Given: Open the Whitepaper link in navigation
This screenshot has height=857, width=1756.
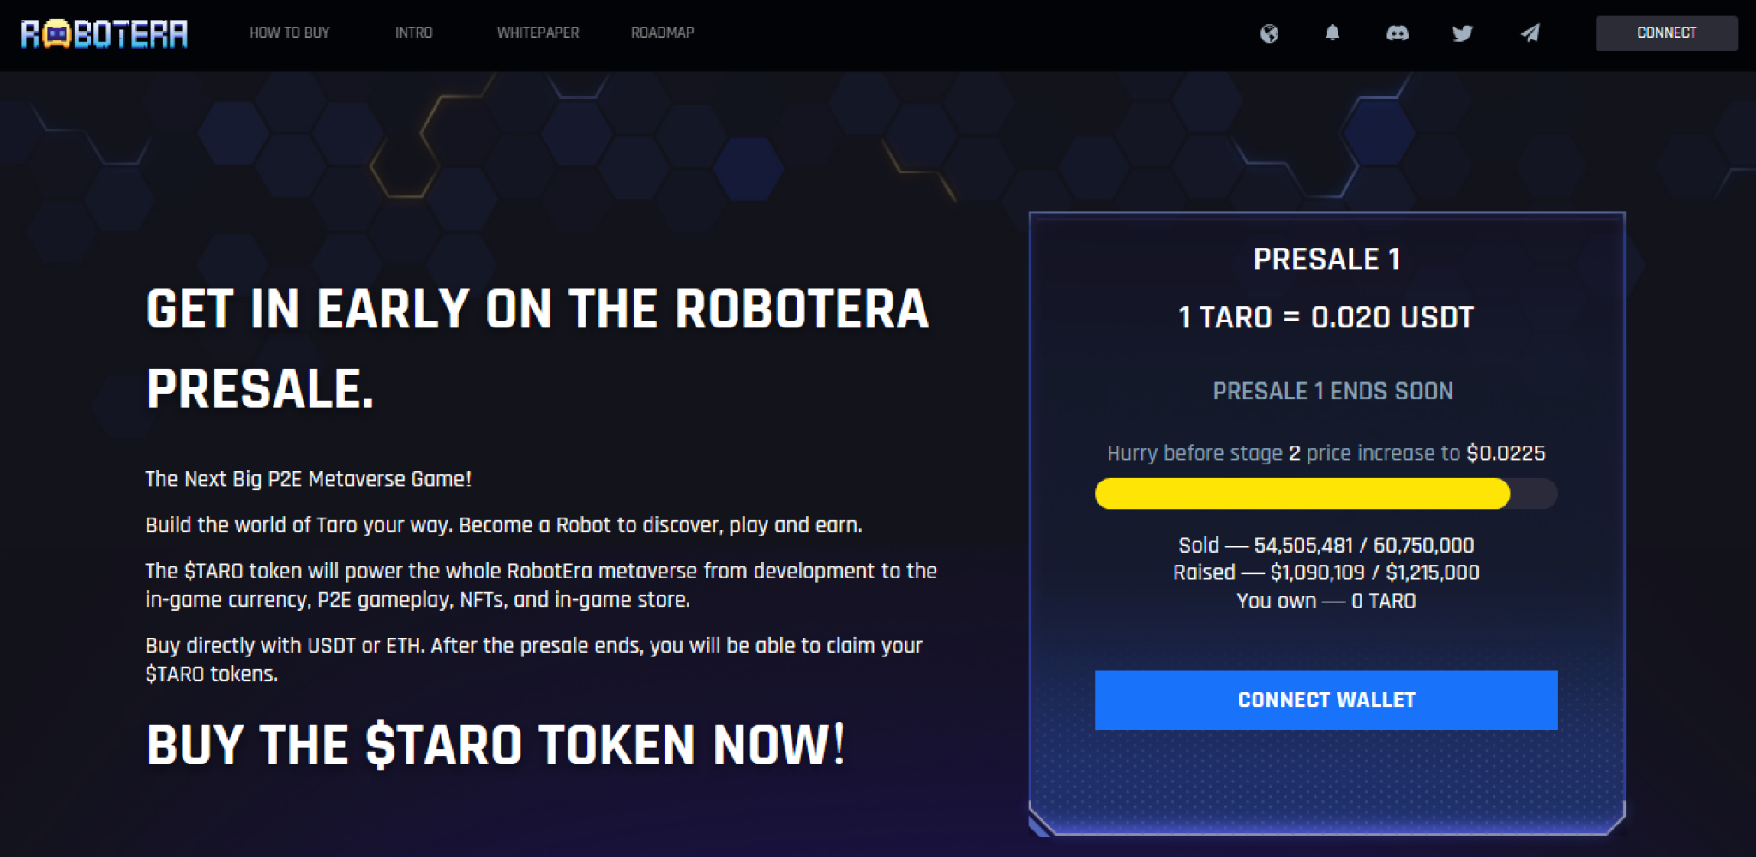Looking at the screenshot, I should click(538, 33).
